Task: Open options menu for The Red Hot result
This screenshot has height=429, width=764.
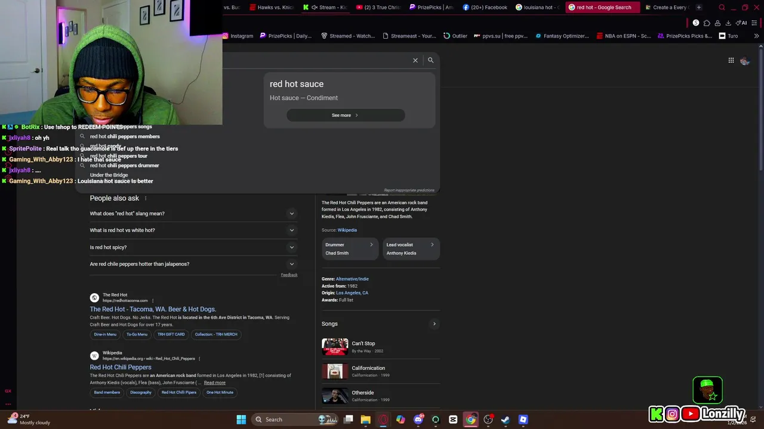Action: pyautogui.click(x=153, y=301)
